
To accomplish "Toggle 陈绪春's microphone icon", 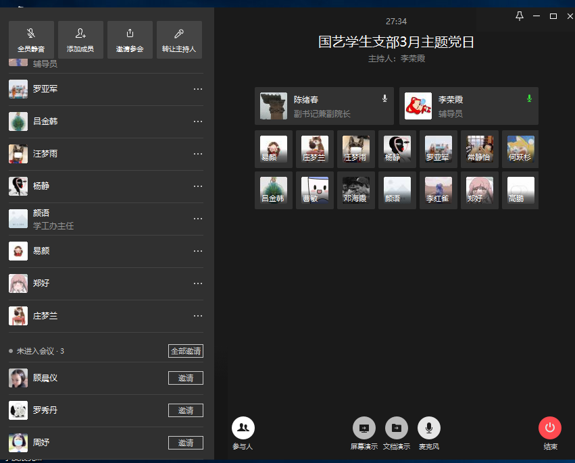I will click(384, 99).
